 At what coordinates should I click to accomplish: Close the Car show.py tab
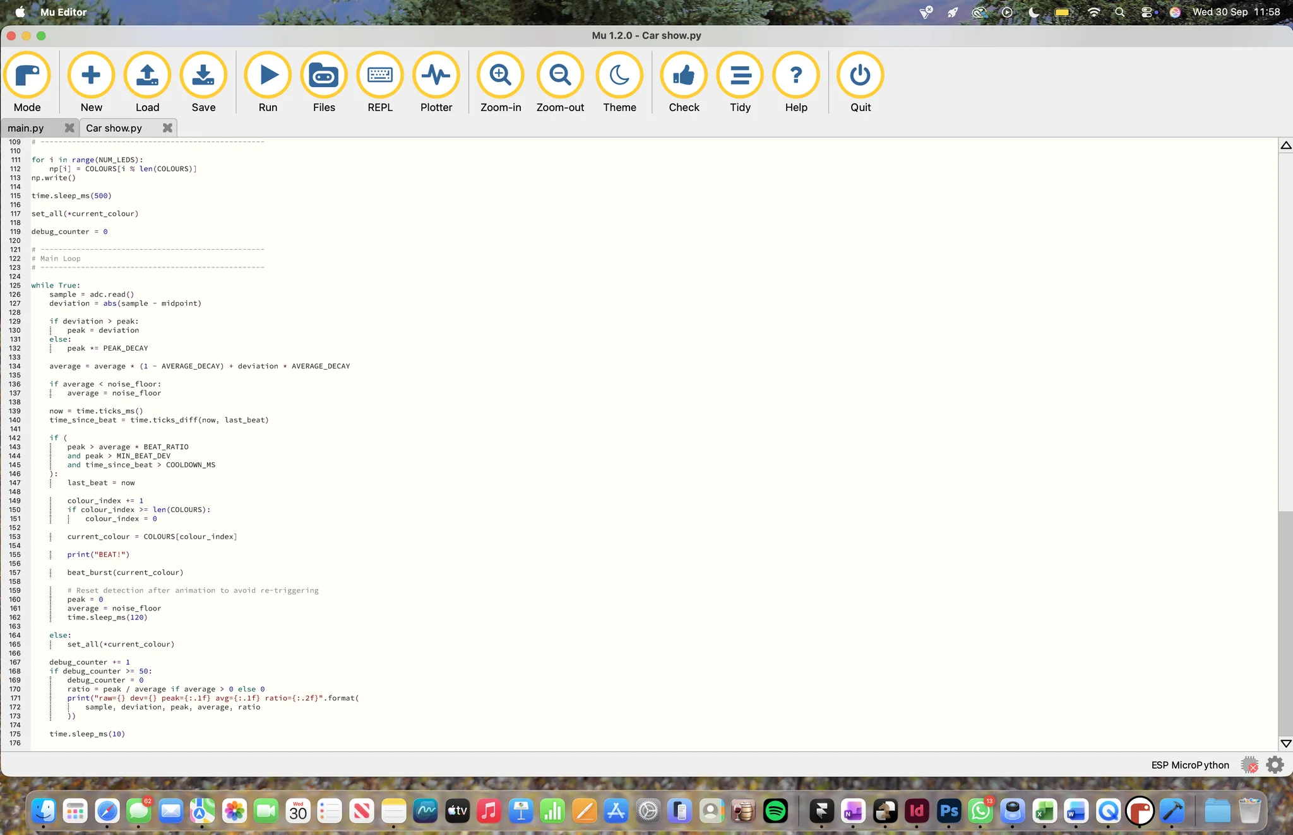tap(167, 128)
